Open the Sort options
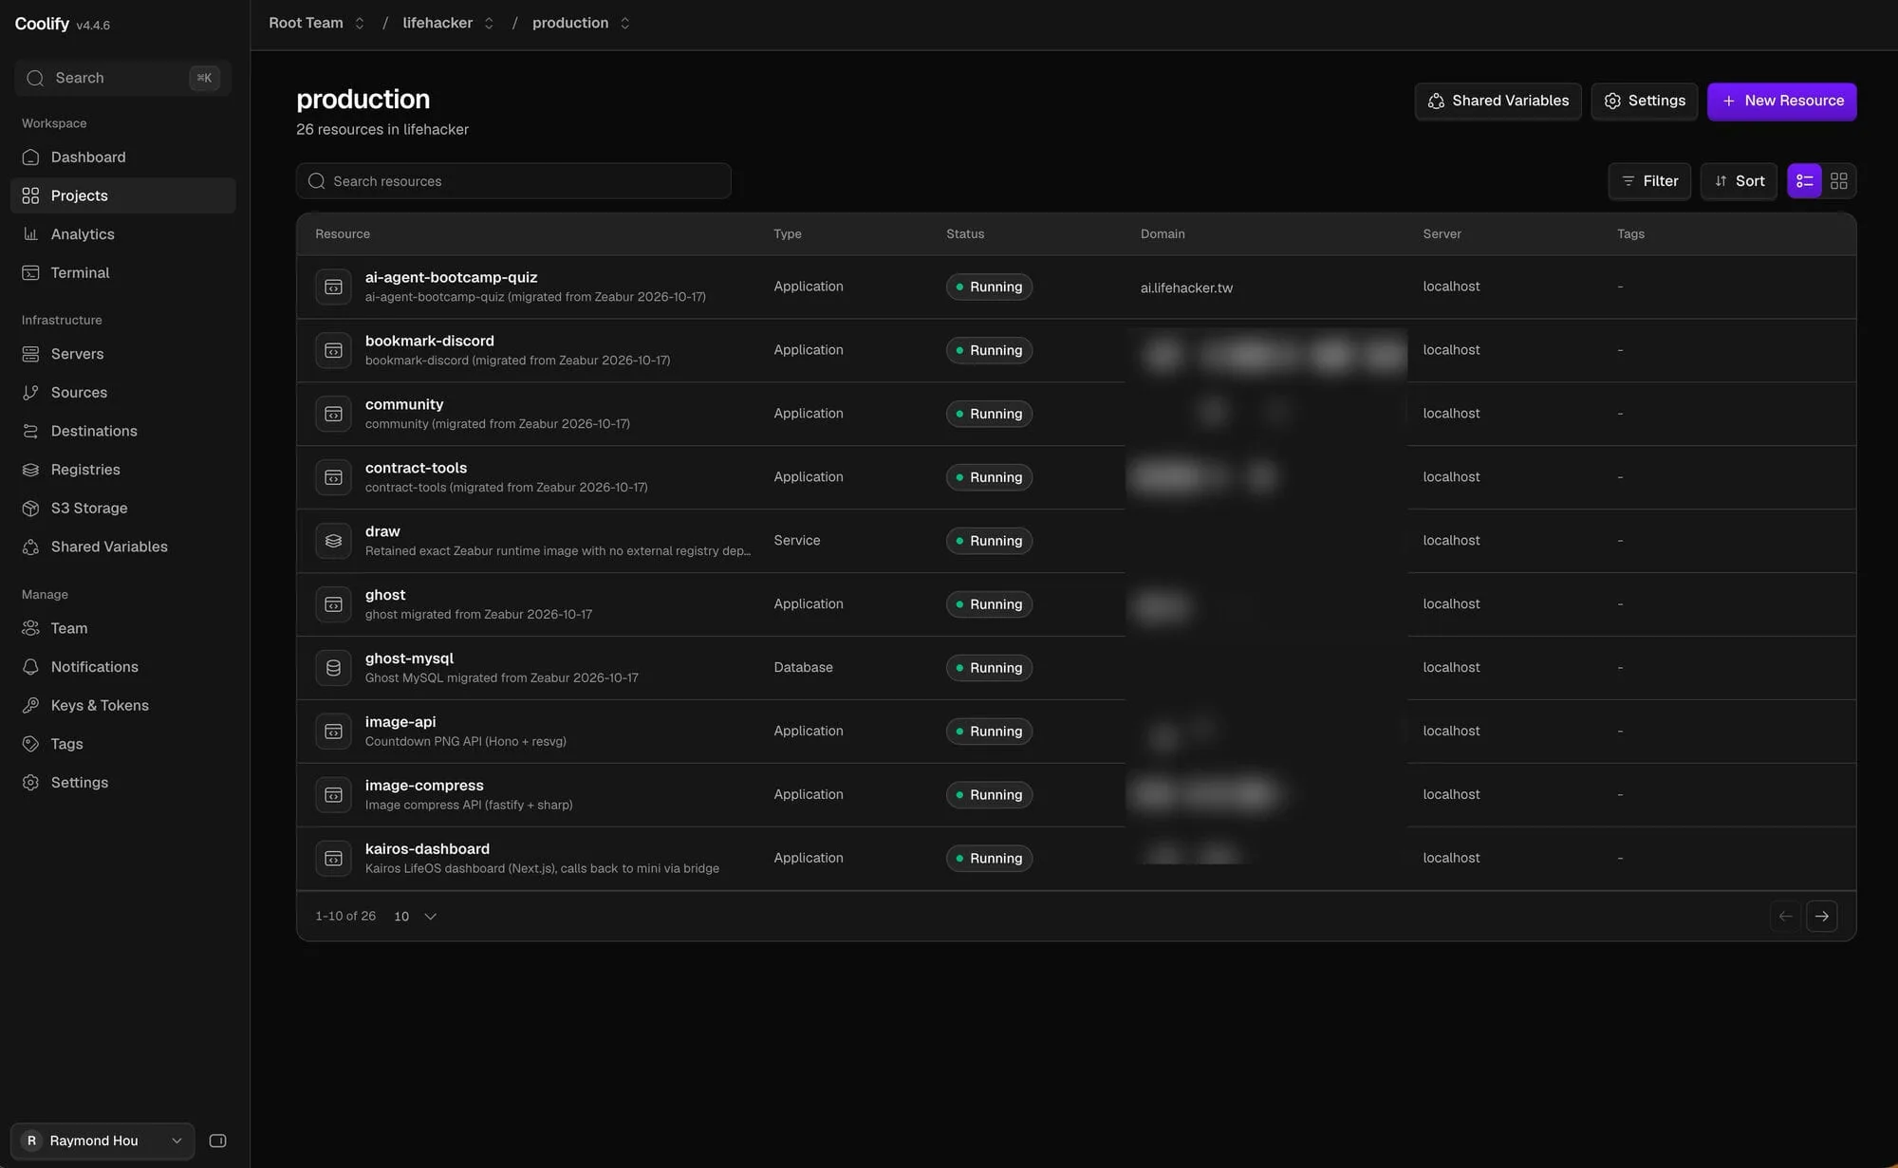This screenshot has width=1898, height=1168. tap(1739, 180)
